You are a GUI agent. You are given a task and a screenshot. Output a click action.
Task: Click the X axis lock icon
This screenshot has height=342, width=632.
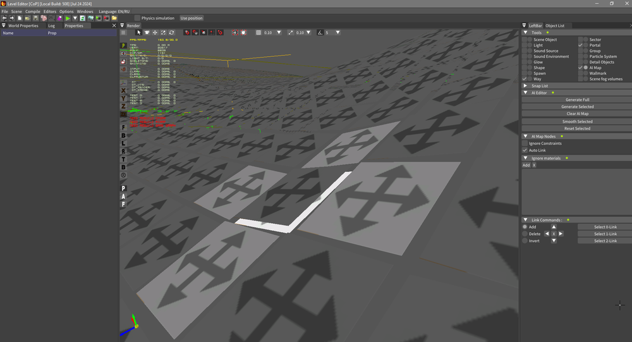click(x=123, y=90)
